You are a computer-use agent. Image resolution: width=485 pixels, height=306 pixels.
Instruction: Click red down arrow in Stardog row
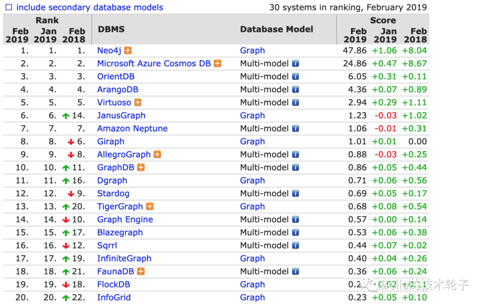(71, 194)
